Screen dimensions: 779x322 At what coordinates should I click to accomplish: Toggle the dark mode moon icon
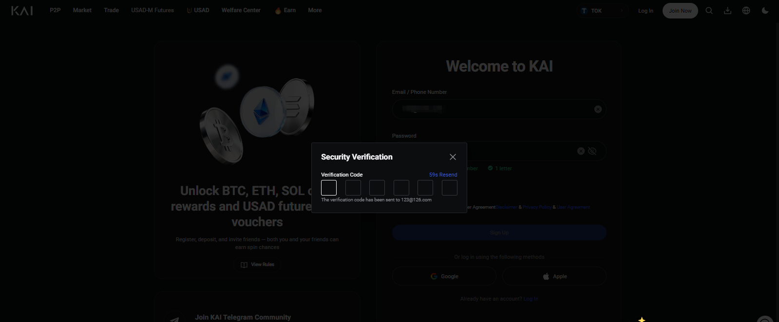pos(765,11)
